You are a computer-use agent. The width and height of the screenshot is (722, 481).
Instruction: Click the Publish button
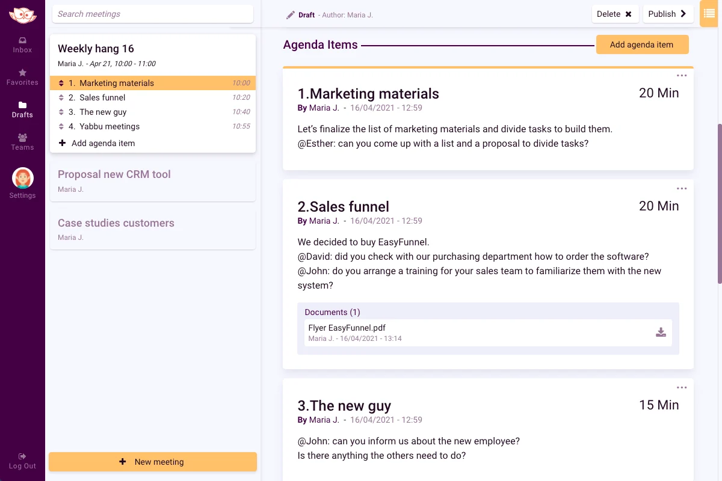click(x=668, y=14)
